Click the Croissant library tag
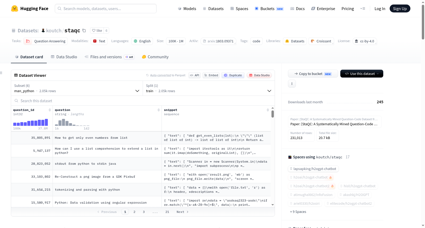The height and width of the screenshot is (228, 425). coord(321,41)
